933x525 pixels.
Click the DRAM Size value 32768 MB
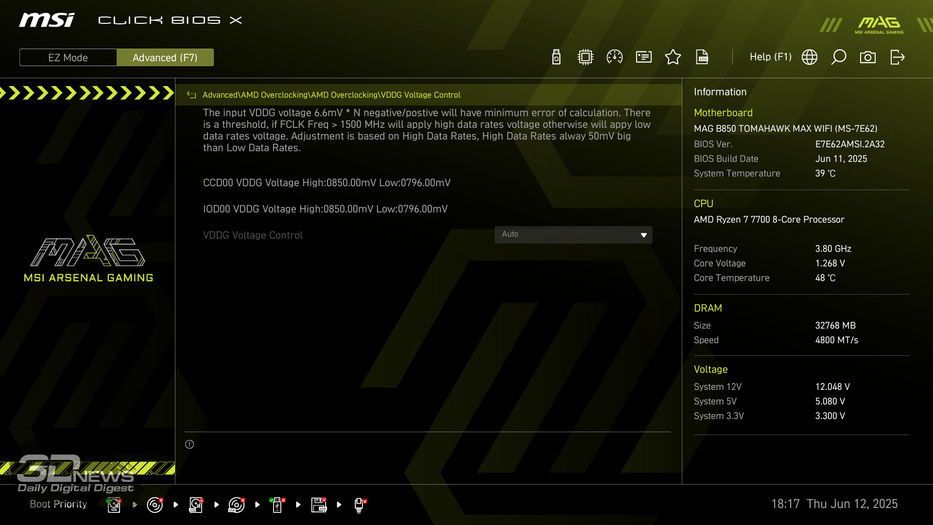[x=835, y=326]
